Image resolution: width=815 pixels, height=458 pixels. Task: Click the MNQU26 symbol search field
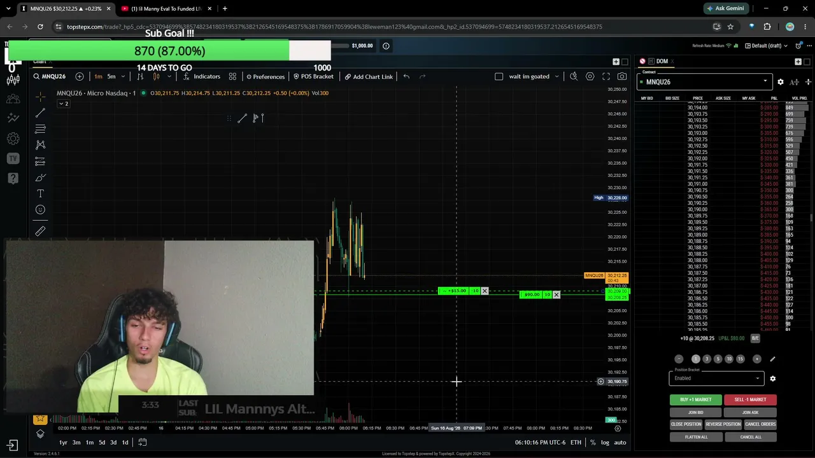pyautogui.click(x=50, y=76)
